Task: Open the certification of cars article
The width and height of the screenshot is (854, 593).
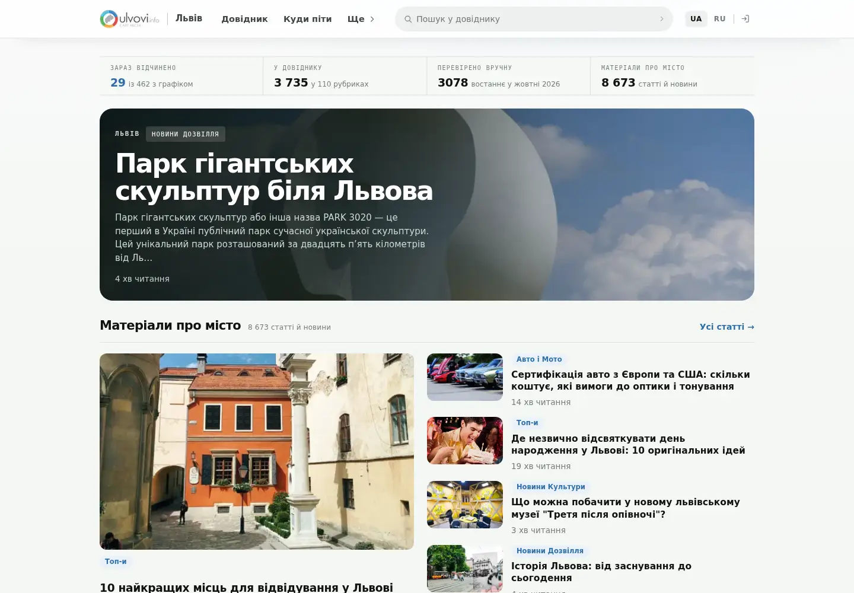Action: (630, 380)
